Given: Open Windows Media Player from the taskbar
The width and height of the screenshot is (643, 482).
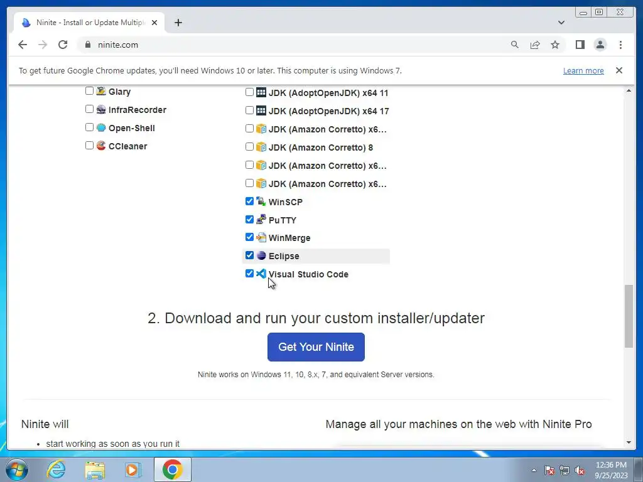Looking at the screenshot, I should coord(132,469).
